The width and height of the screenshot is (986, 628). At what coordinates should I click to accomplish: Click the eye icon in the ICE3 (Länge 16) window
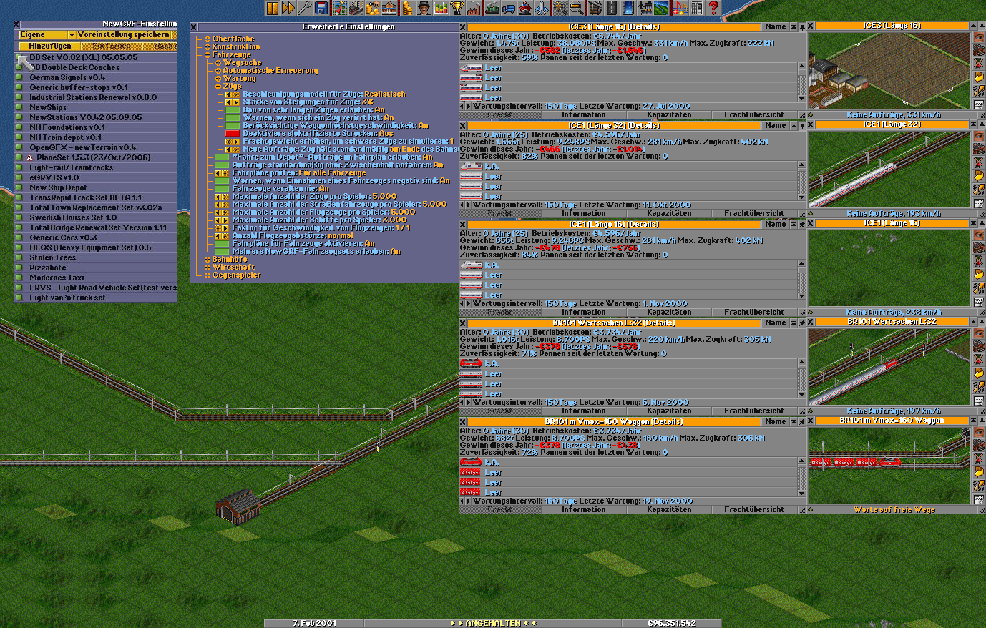[x=979, y=37]
